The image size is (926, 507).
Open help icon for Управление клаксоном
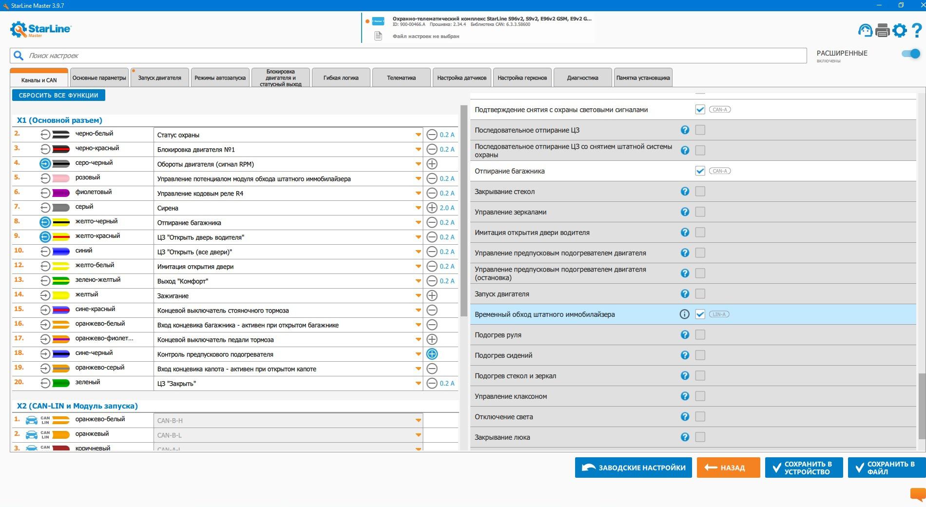[685, 396]
